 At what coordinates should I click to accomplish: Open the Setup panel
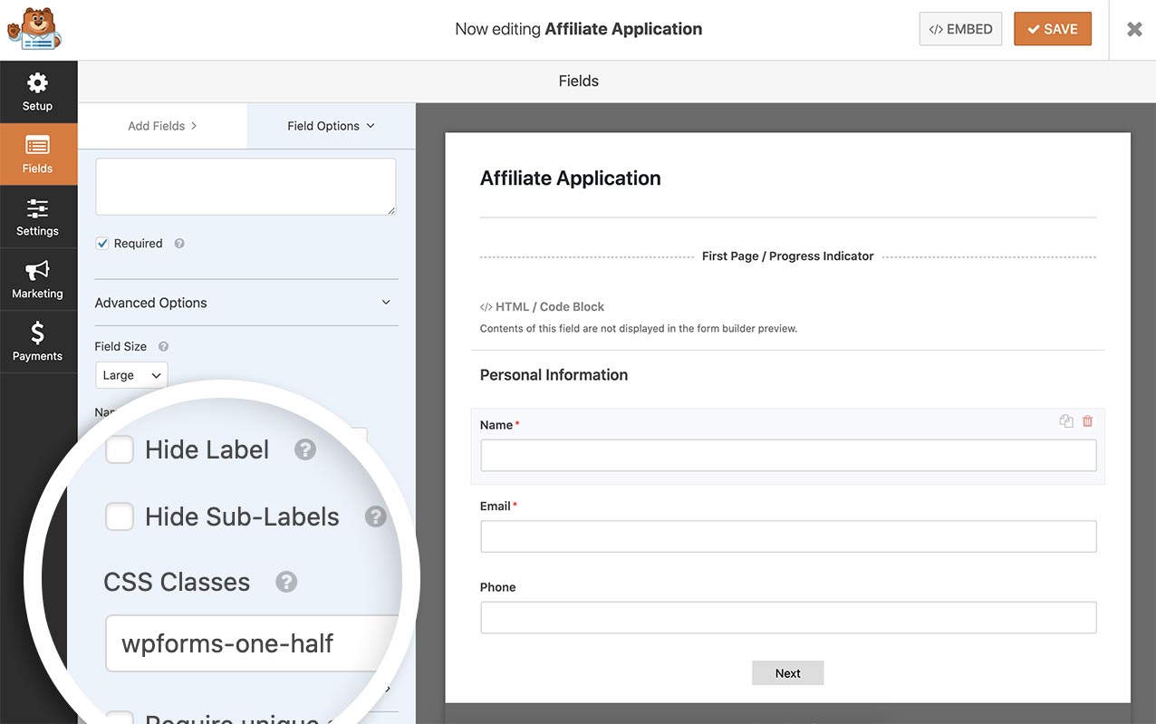(x=38, y=91)
